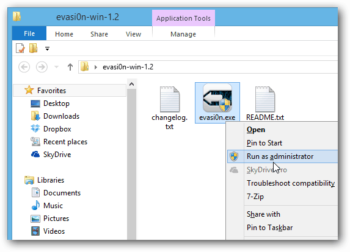
Task: Select the changelog.txt file icon
Action: [x=170, y=99]
